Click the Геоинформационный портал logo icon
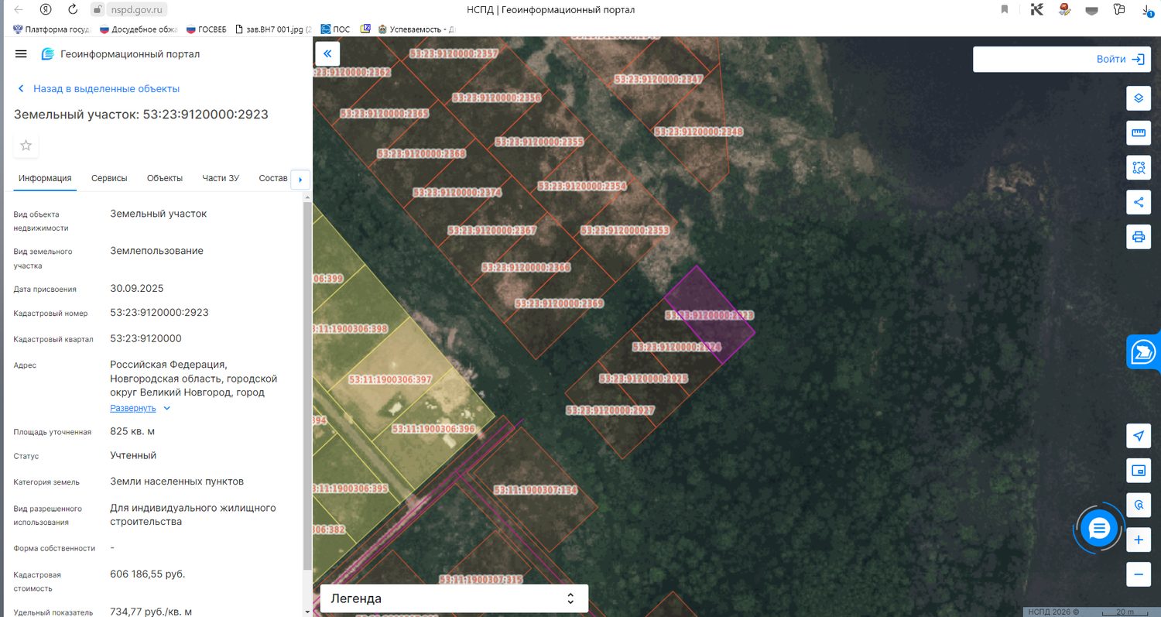Viewport: 1161px width, 617px height. point(48,54)
